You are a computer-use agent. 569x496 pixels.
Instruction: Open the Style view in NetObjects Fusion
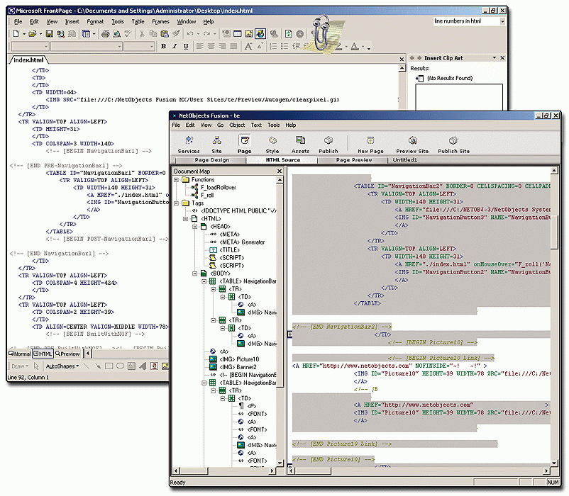pyautogui.click(x=272, y=145)
